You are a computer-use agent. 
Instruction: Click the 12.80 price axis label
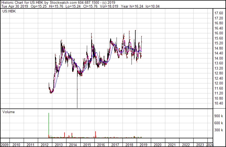click(x=219, y=73)
